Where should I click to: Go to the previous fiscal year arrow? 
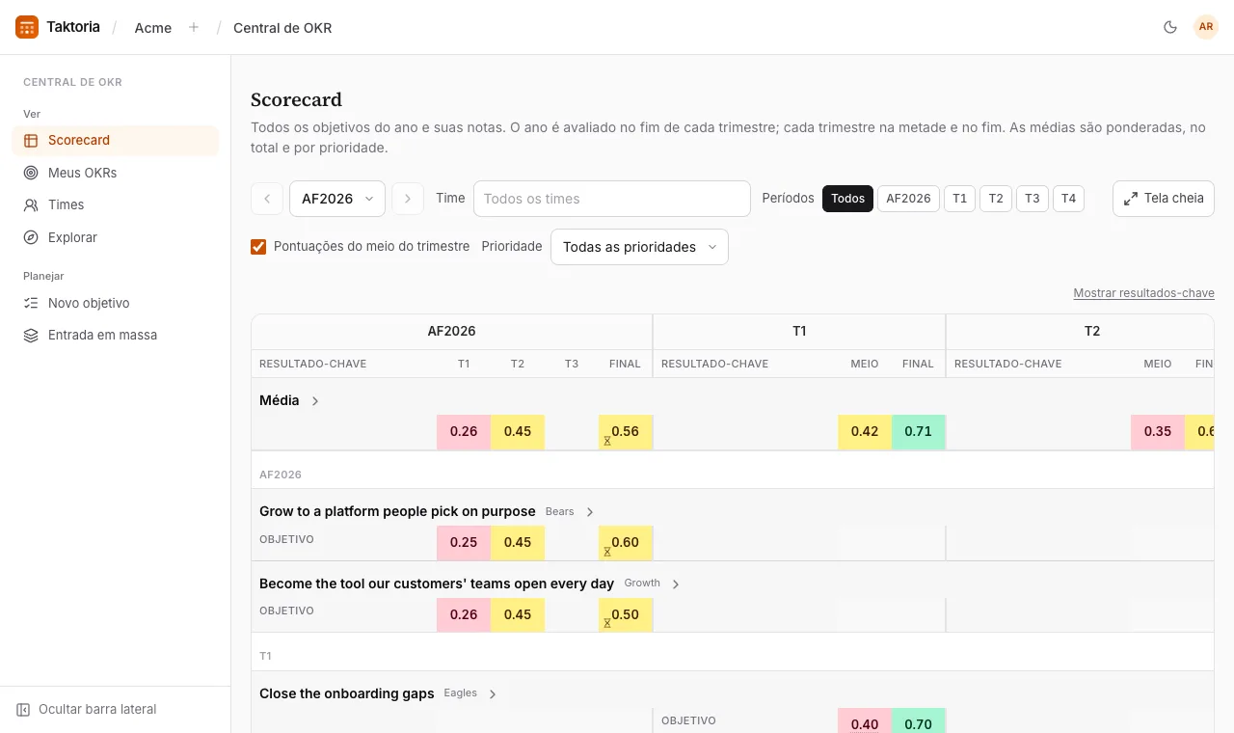coord(267,199)
